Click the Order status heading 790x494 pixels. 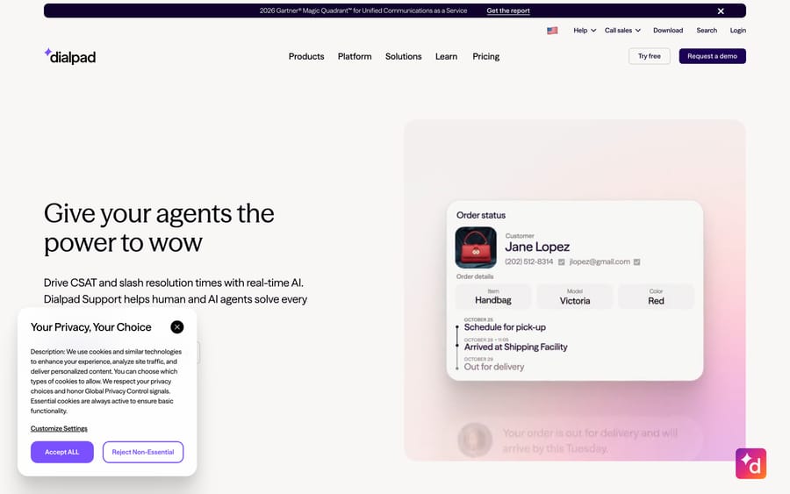[x=481, y=215]
